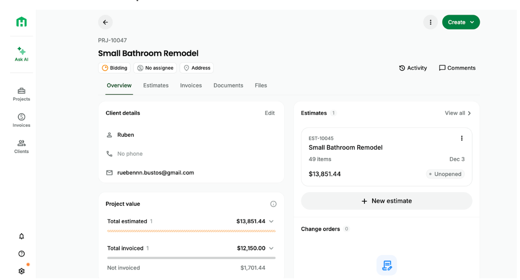Click the New estimate button

[x=387, y=201]
